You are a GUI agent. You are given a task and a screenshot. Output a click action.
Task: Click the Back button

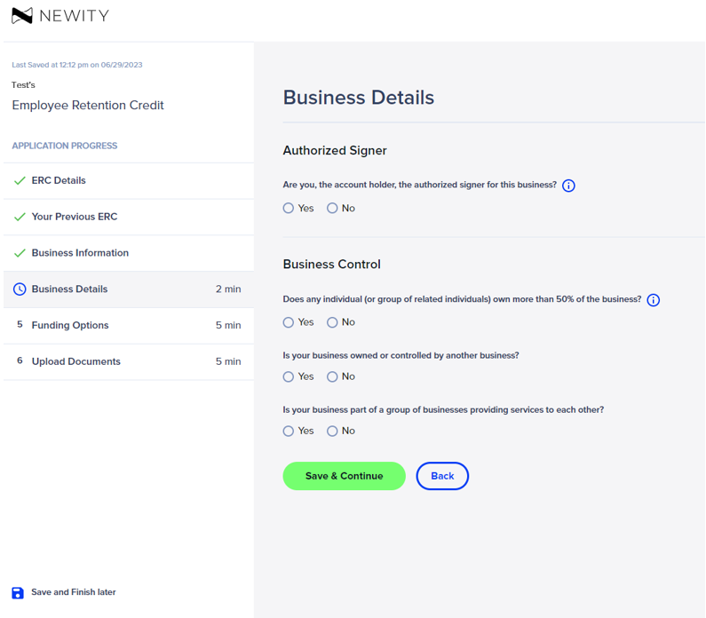pos(442,476)
